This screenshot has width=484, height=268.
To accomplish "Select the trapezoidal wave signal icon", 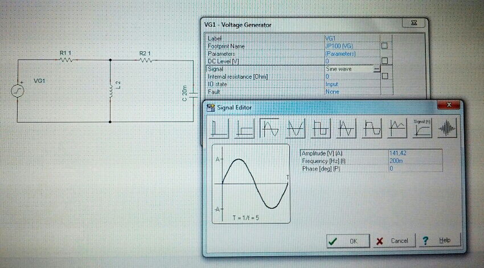I will [371, 129].
